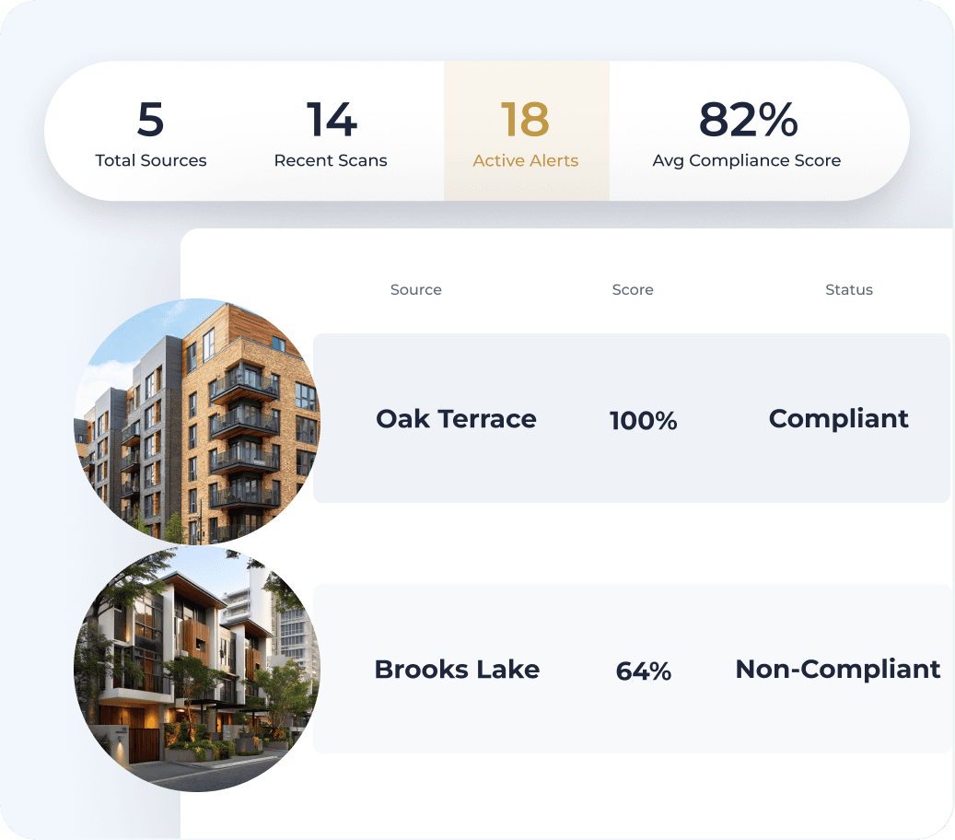Viewport: 955px width, 840px height.
Task: Select the Compliant status label
Action: [838, 418]
